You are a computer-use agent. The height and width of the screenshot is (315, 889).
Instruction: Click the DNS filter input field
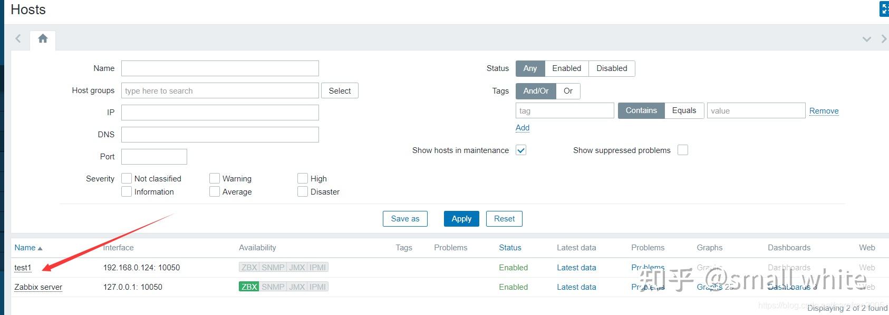point(220,135)
